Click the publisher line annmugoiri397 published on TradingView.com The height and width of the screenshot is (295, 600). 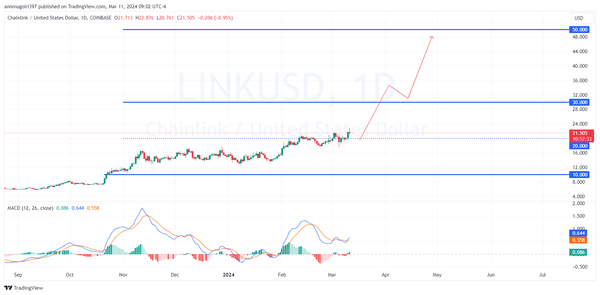(85, 7)
